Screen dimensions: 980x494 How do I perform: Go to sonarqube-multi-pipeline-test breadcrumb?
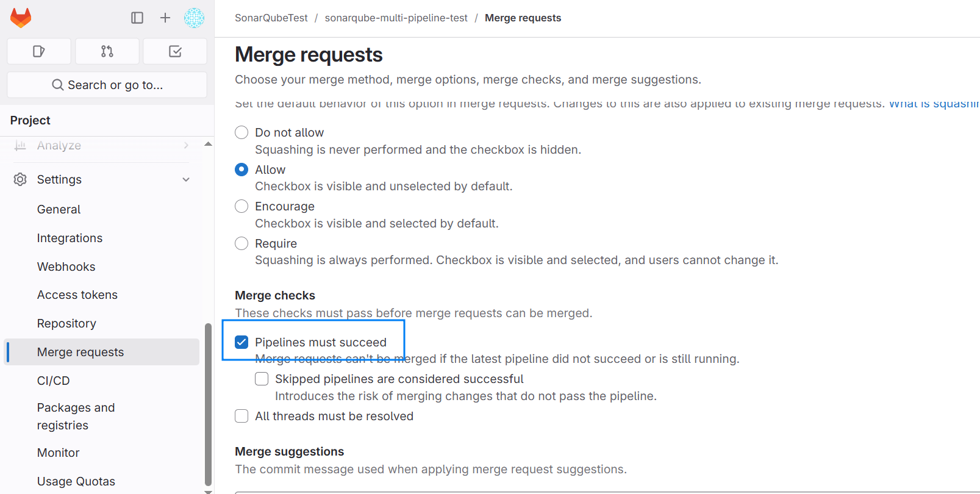pyautogui.click(x=396, y=18)
